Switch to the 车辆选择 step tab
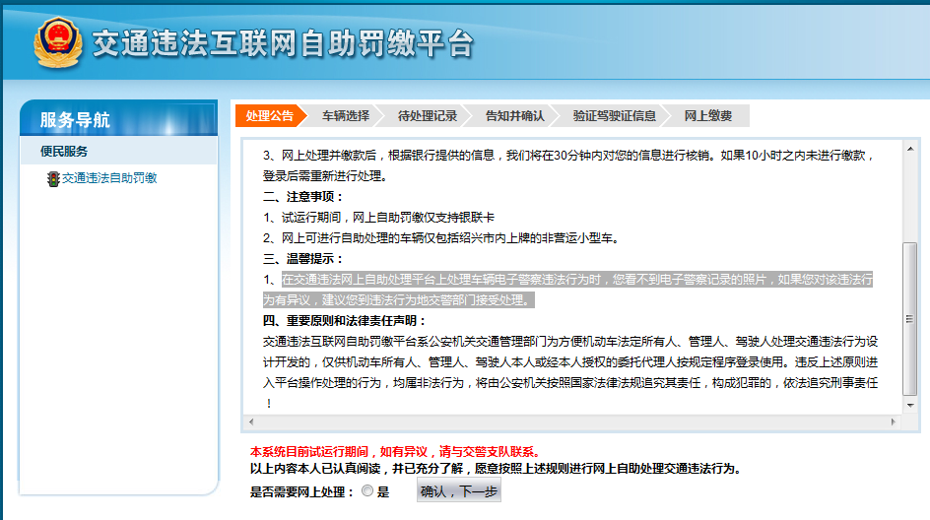The width and height of the screenshot is (930, 520). click(346, 116)
